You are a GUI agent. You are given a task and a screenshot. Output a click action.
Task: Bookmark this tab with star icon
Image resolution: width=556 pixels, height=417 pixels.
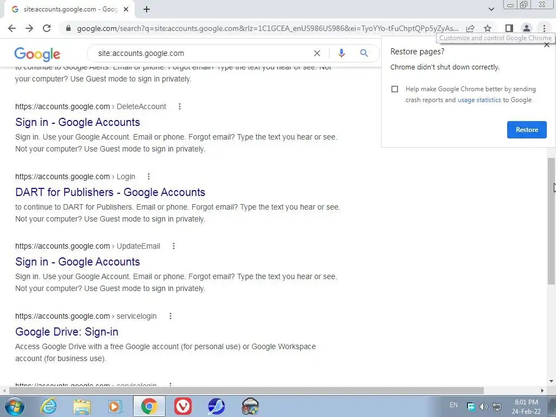488,28
